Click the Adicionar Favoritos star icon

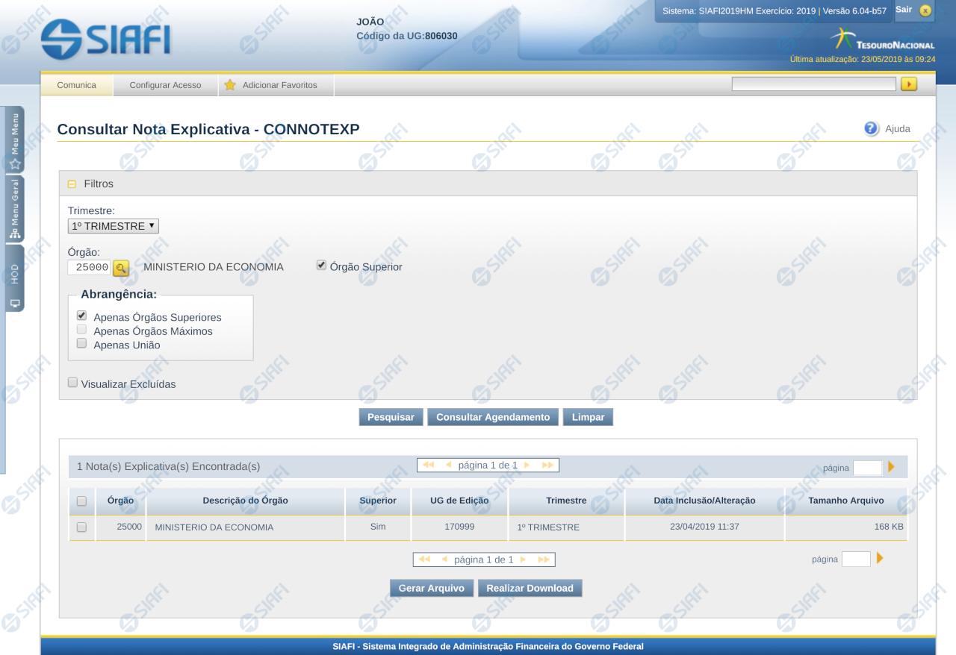pos(230,85)
